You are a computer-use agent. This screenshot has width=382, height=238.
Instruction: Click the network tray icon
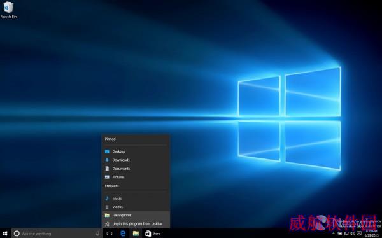point(346,234)
